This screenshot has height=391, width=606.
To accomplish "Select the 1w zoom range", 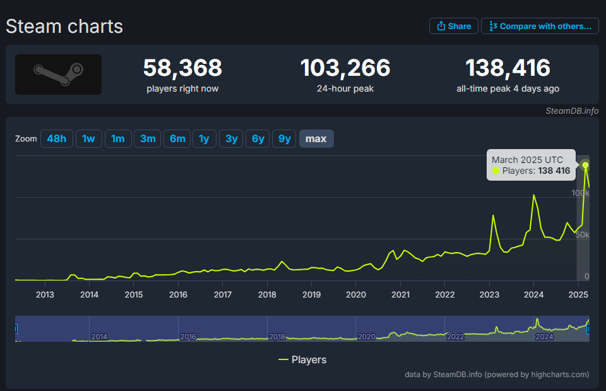I will (88, 138).
